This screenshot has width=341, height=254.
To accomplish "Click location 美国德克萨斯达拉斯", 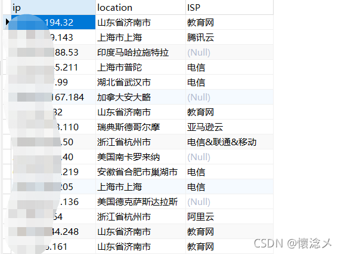I will tap(138, 201).
